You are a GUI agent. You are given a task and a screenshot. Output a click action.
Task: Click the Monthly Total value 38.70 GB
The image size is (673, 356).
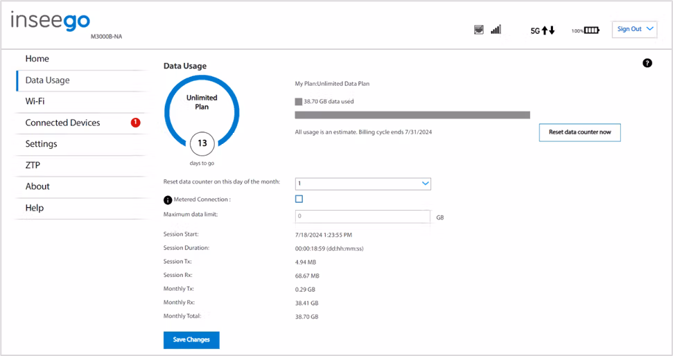pos(307,317)
